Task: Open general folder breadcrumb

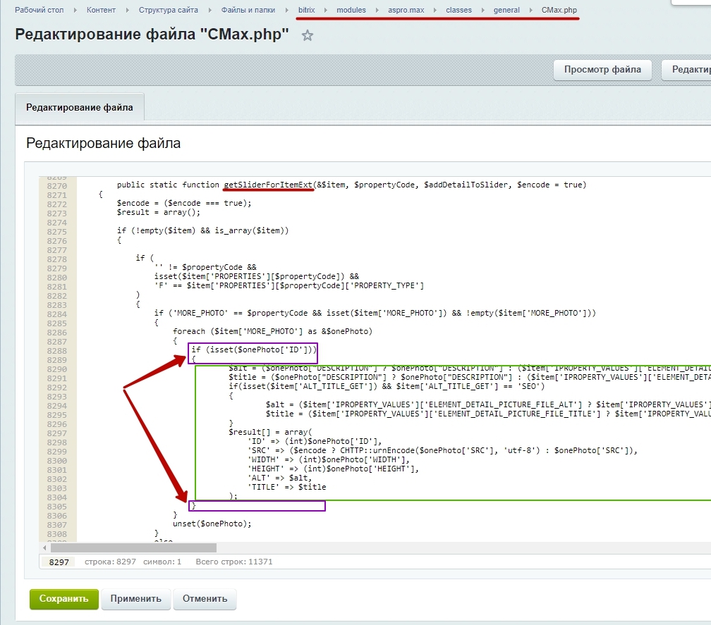Action: 506,11
